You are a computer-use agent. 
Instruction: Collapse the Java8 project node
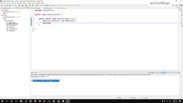coord(1,15)
